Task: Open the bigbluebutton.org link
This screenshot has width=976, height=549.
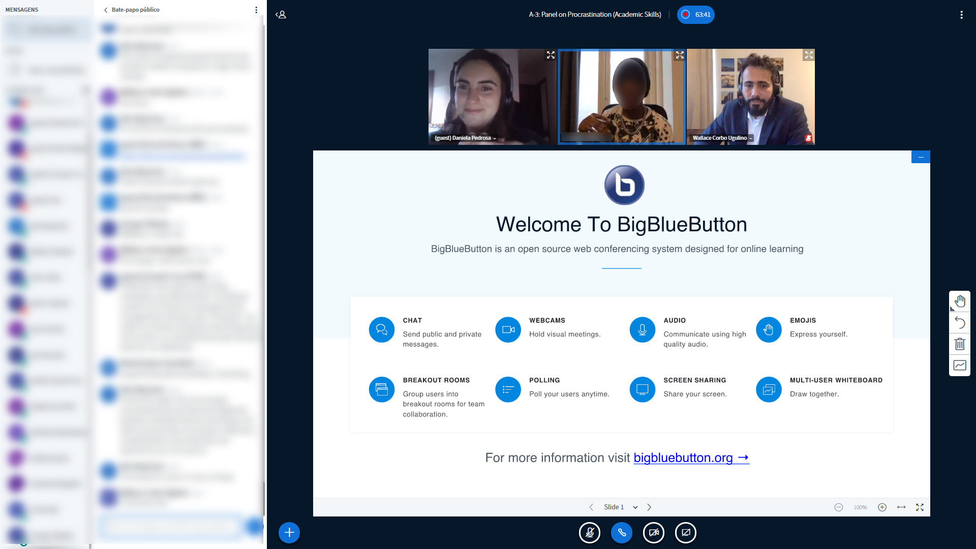Action: [691, 458]
